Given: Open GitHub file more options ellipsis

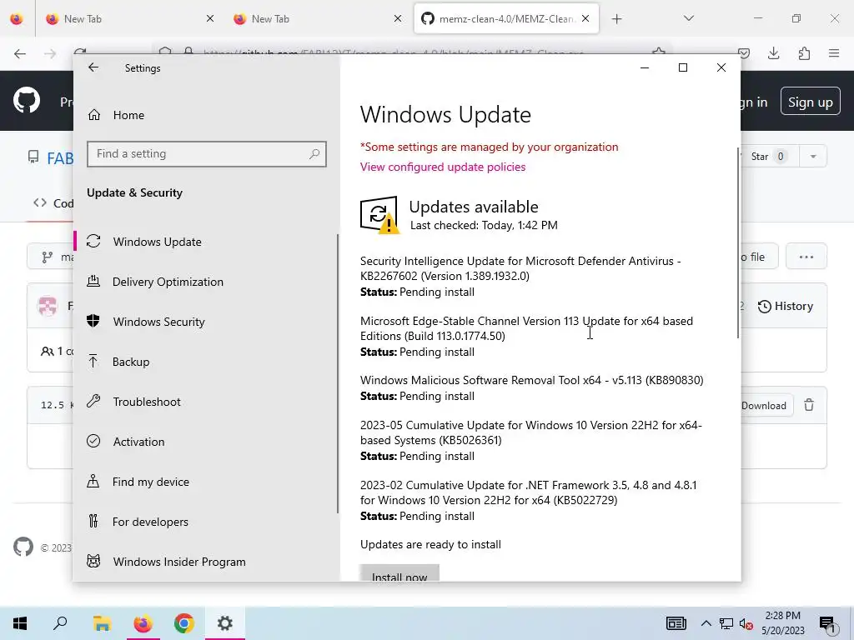Looking at the screenshot, I should coord(806,257).
